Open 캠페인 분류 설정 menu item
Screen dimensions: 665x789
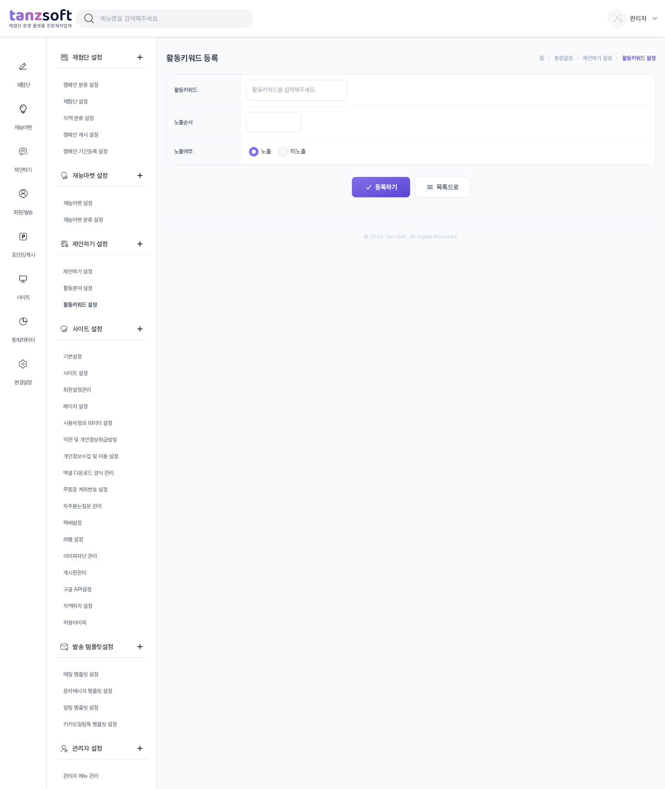(81, 85)
